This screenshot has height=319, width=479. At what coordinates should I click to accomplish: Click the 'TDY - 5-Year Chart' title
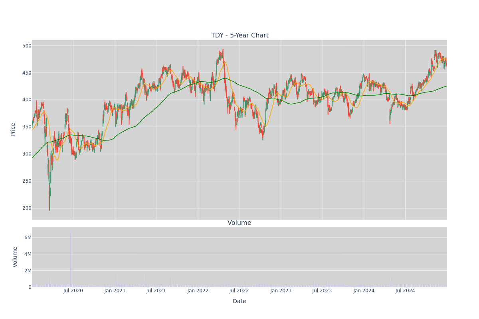pos(239,35)
